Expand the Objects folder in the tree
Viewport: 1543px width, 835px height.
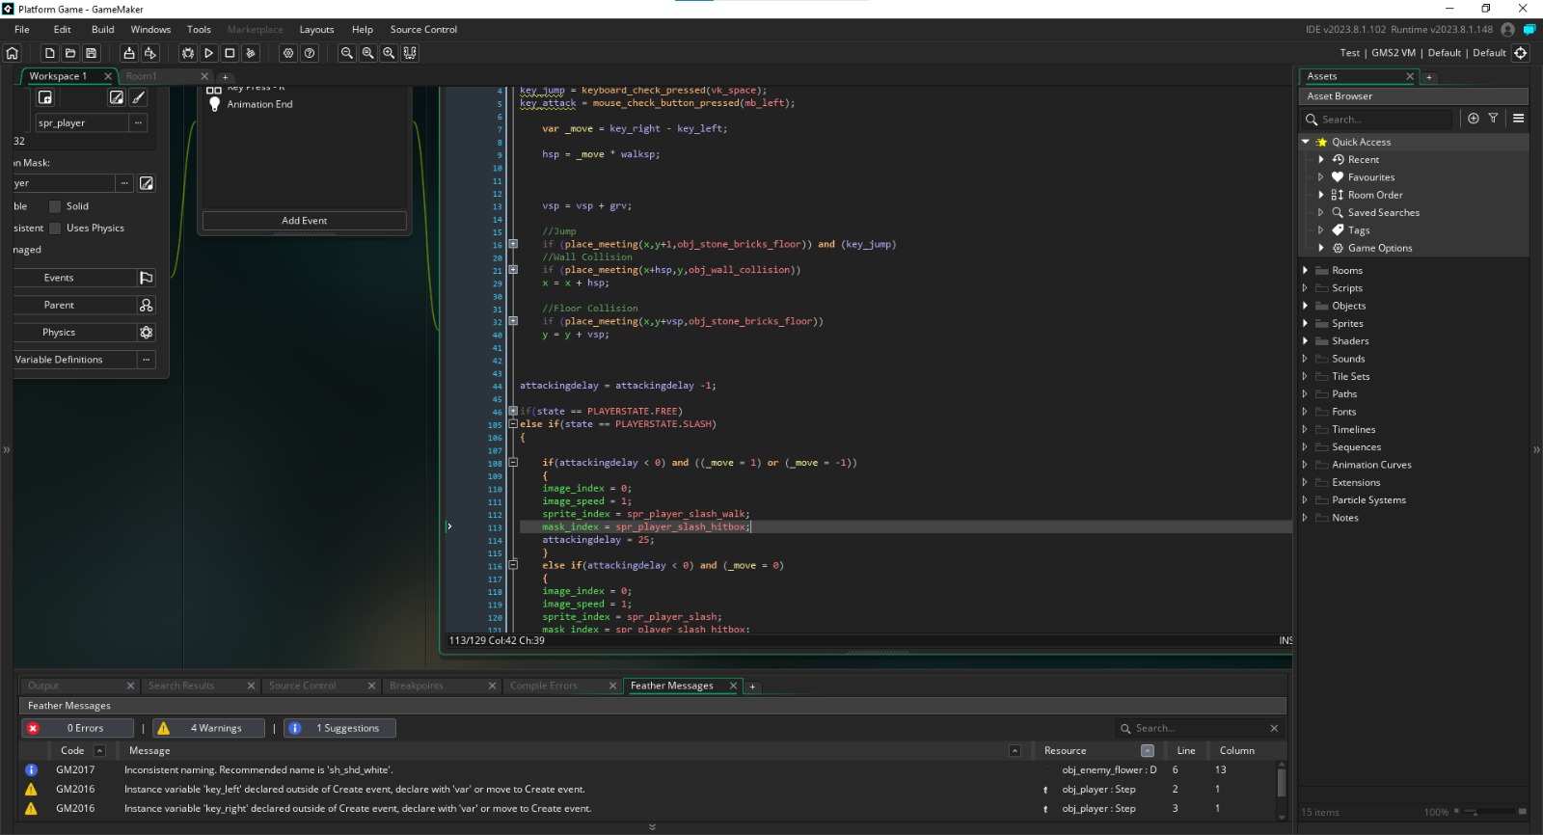pyautogui.click(x=1305, y=306)
